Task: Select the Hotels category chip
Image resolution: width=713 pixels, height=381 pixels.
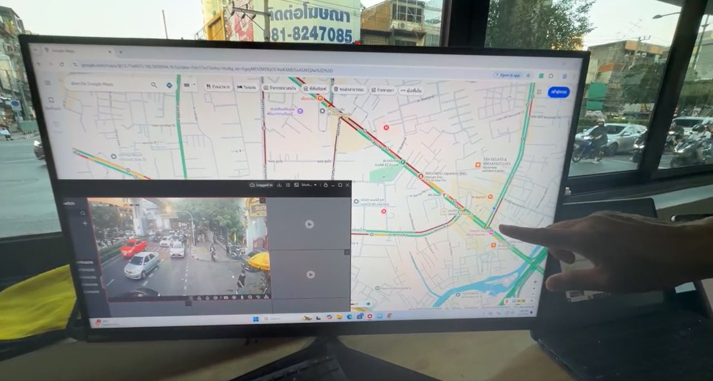Action: [247, 87]
